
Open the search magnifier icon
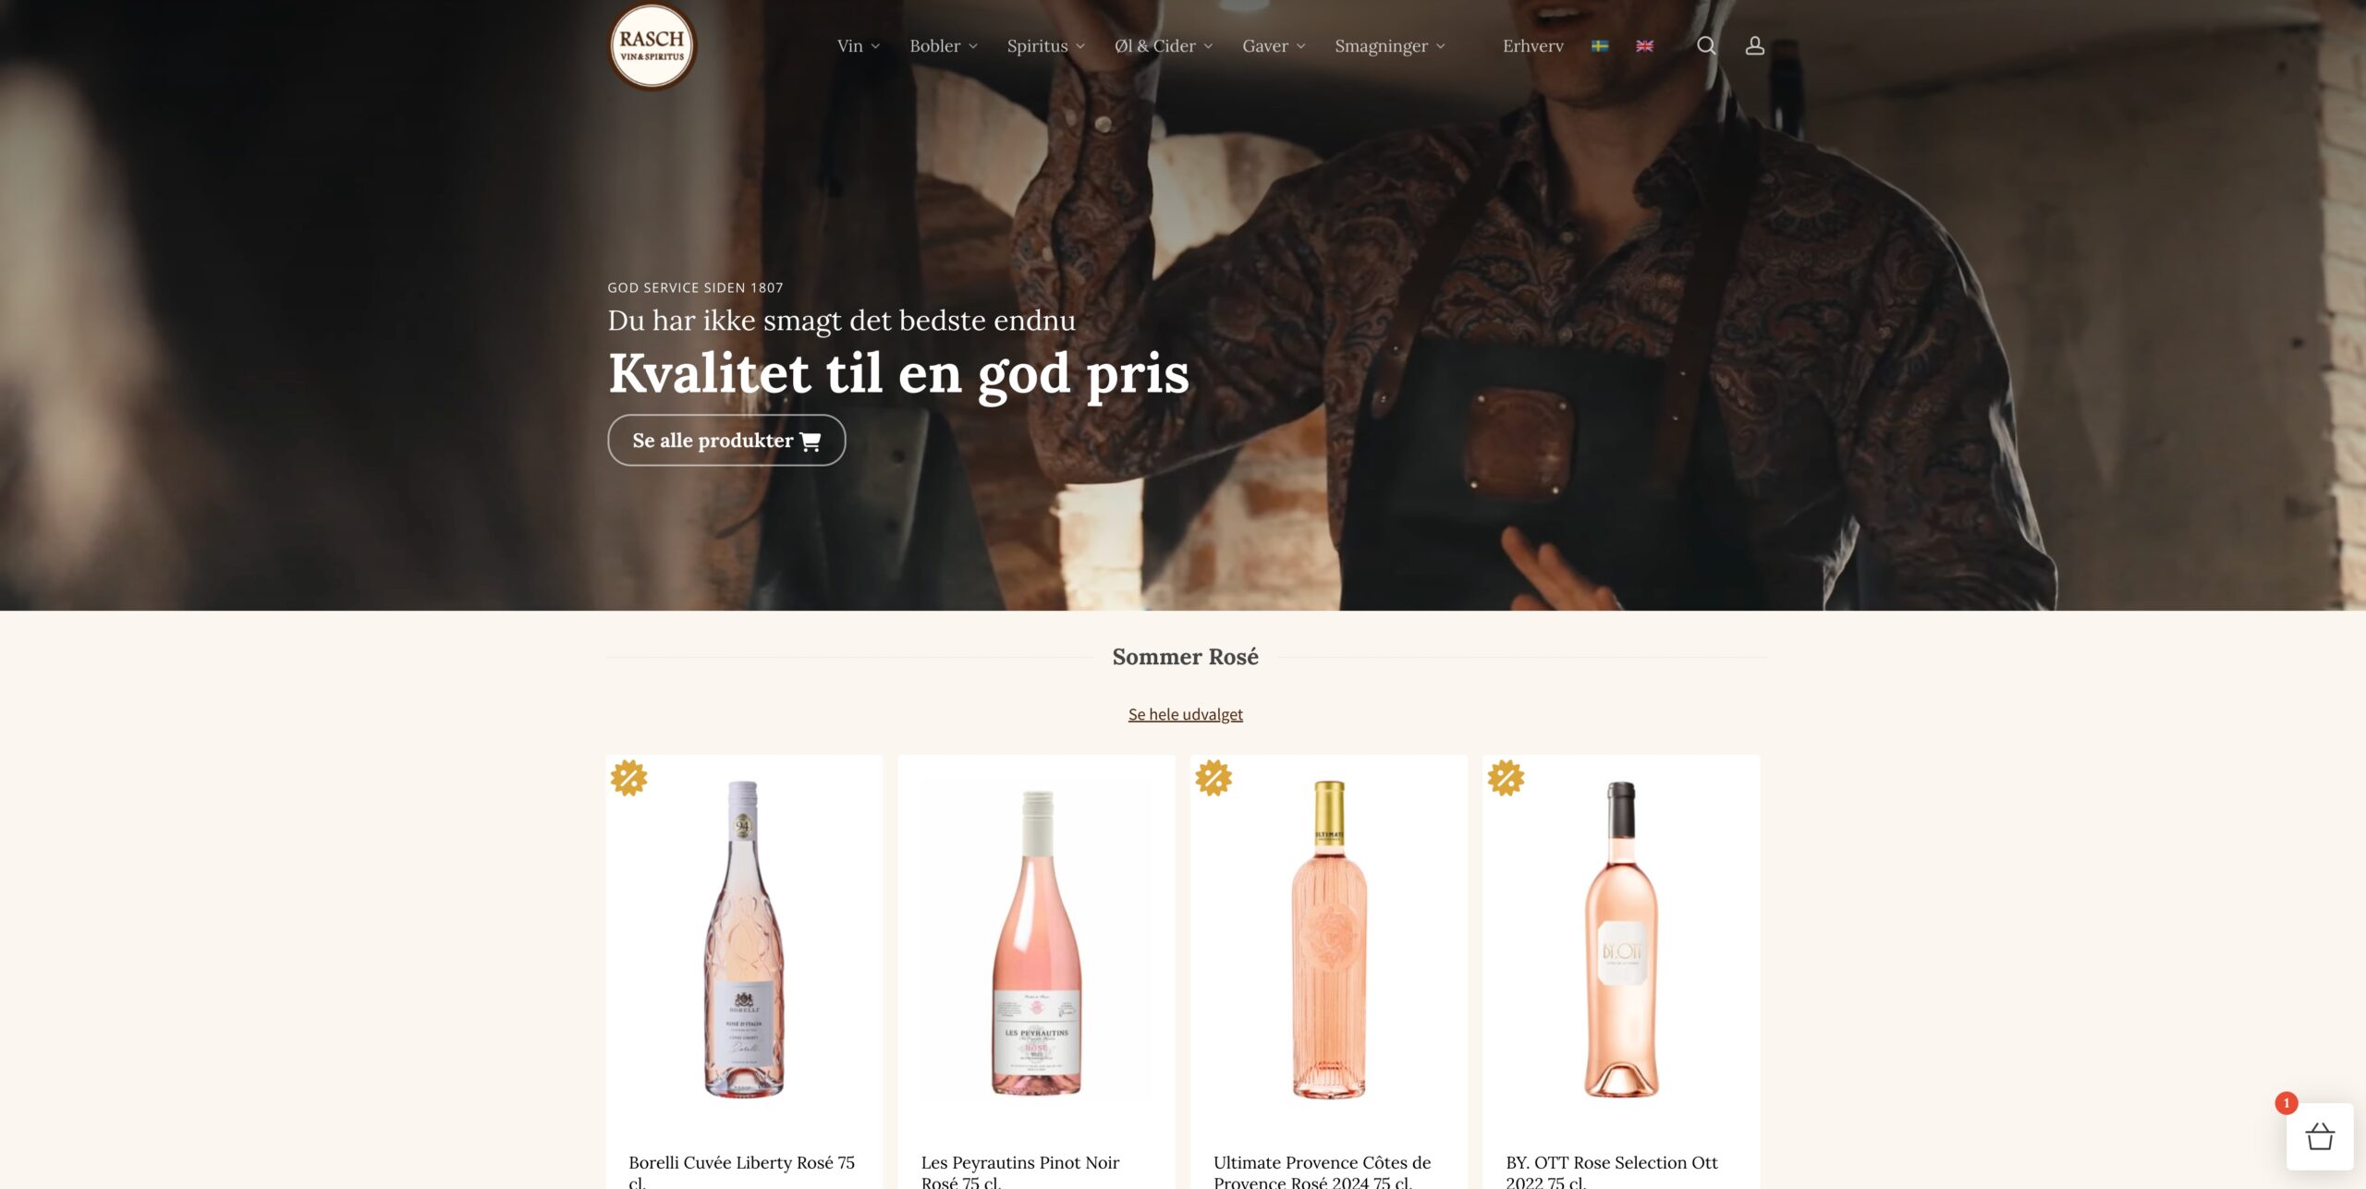[x=1706, y=45]
